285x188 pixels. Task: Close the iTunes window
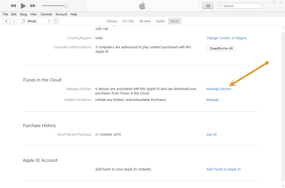point(280,3)
